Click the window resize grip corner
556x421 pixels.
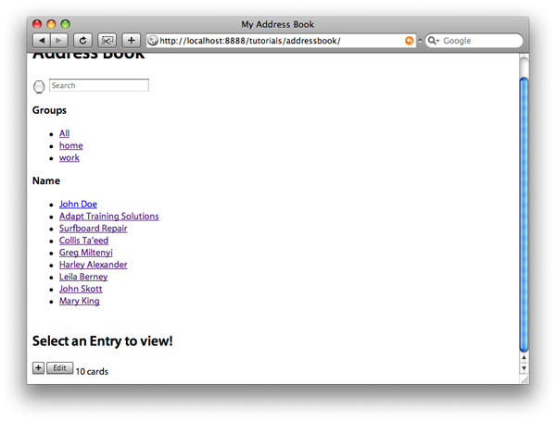tap(524, 379)
